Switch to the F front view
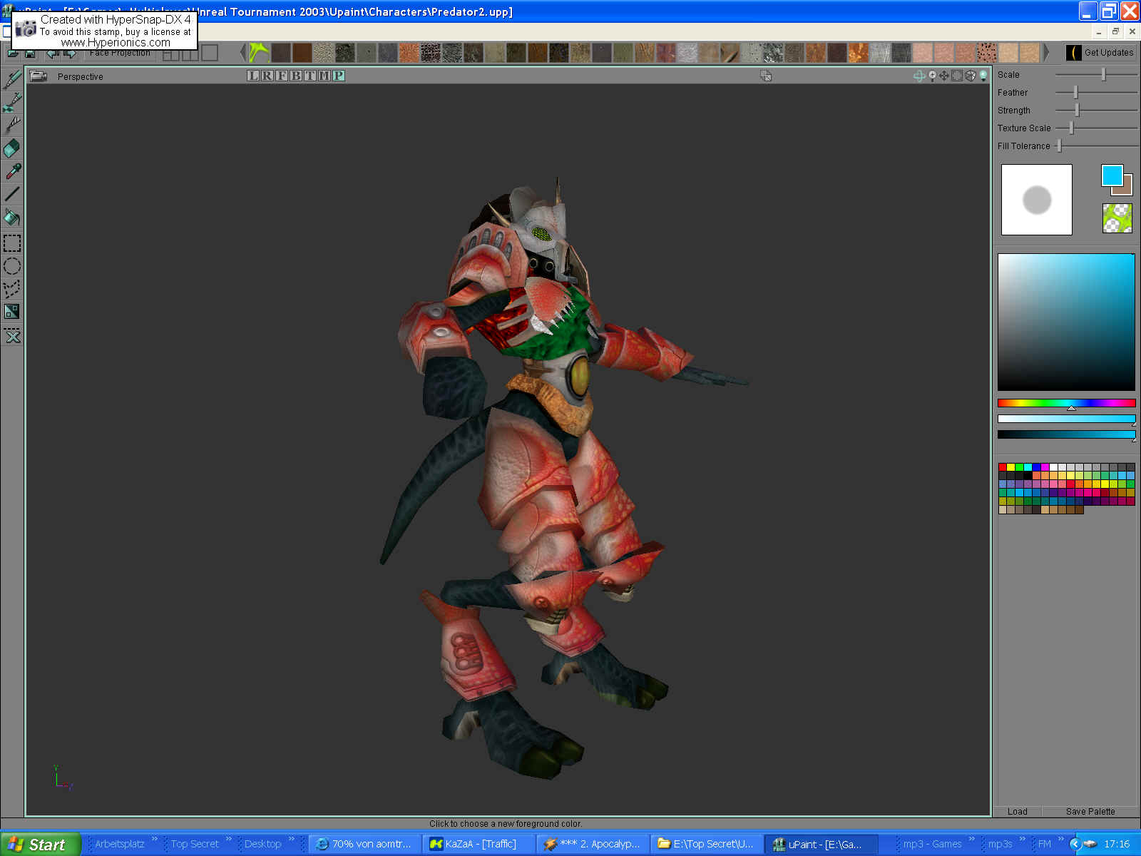1141x856 pixels. coord(281,76)
